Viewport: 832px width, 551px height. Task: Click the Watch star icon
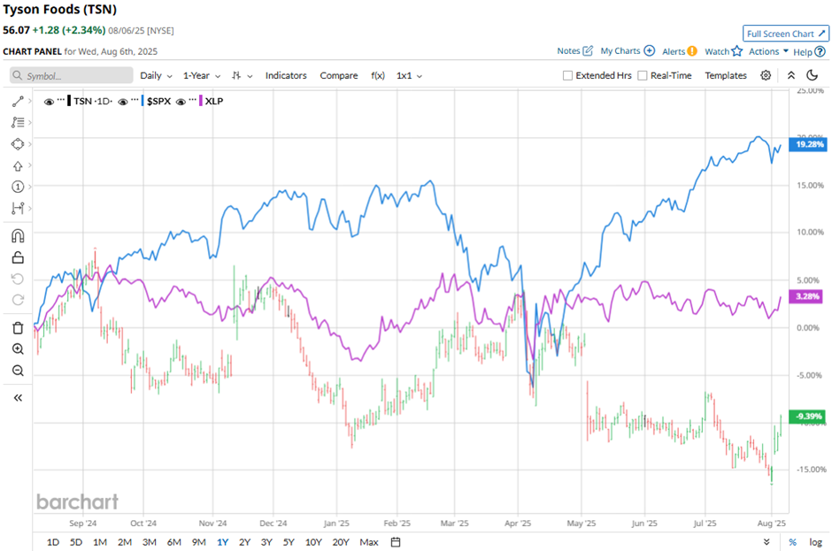pyautogui.click(x=736, y=51)
